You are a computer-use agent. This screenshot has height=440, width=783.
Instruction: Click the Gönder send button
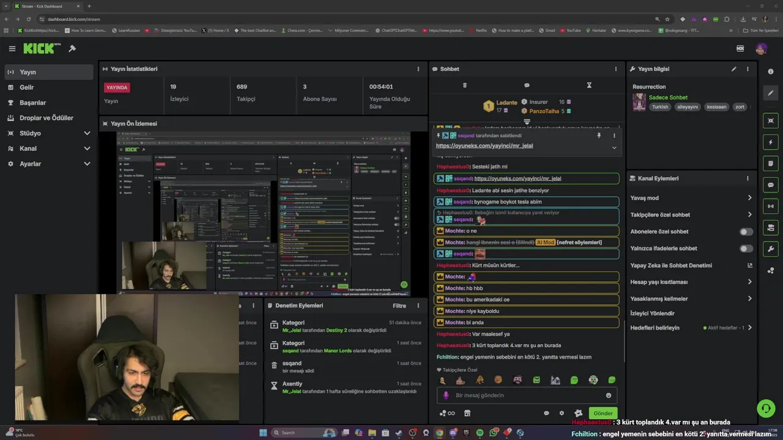coord(603,413)
